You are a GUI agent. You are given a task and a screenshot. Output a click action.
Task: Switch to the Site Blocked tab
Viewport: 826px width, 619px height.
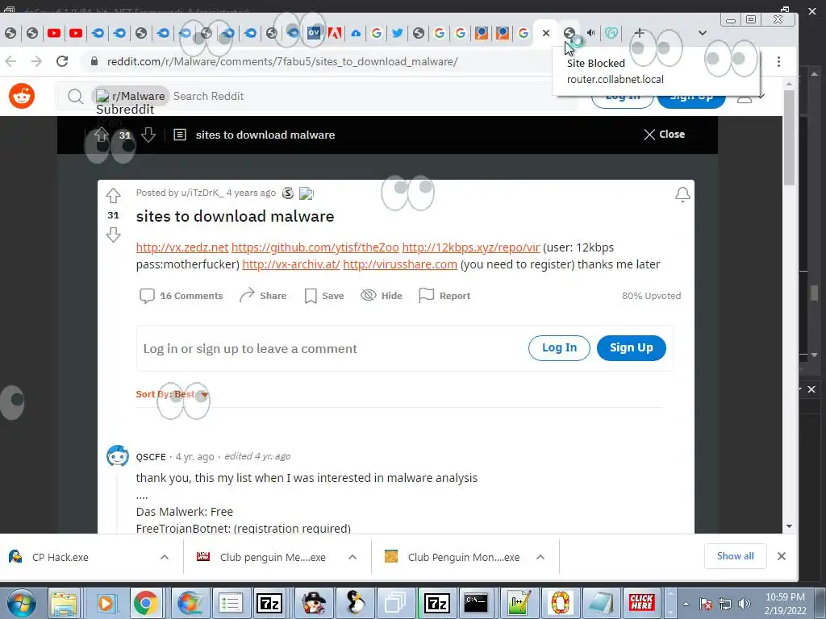pyautogui.click(x=569, y=33)
